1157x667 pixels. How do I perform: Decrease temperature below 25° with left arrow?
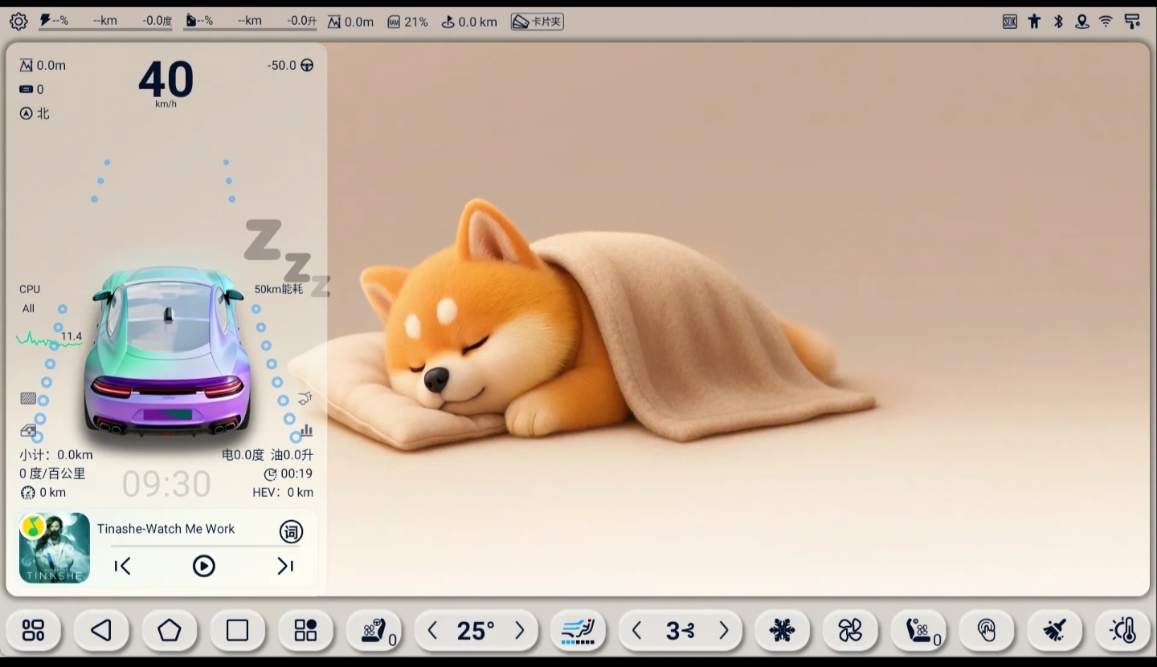click(432, 631)
